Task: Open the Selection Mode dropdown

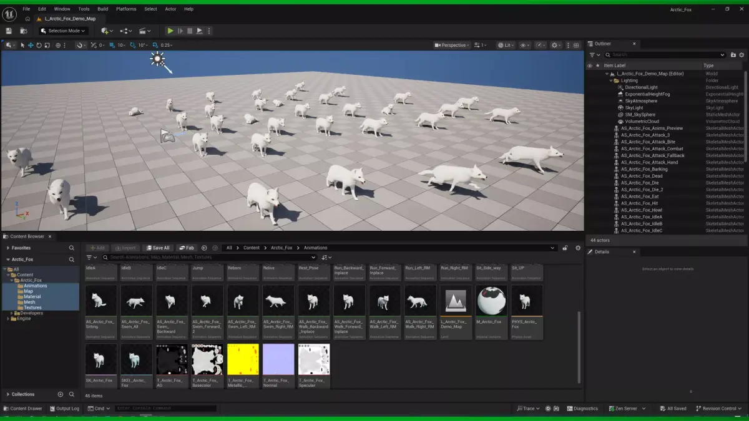Action: tap(62, 31)
